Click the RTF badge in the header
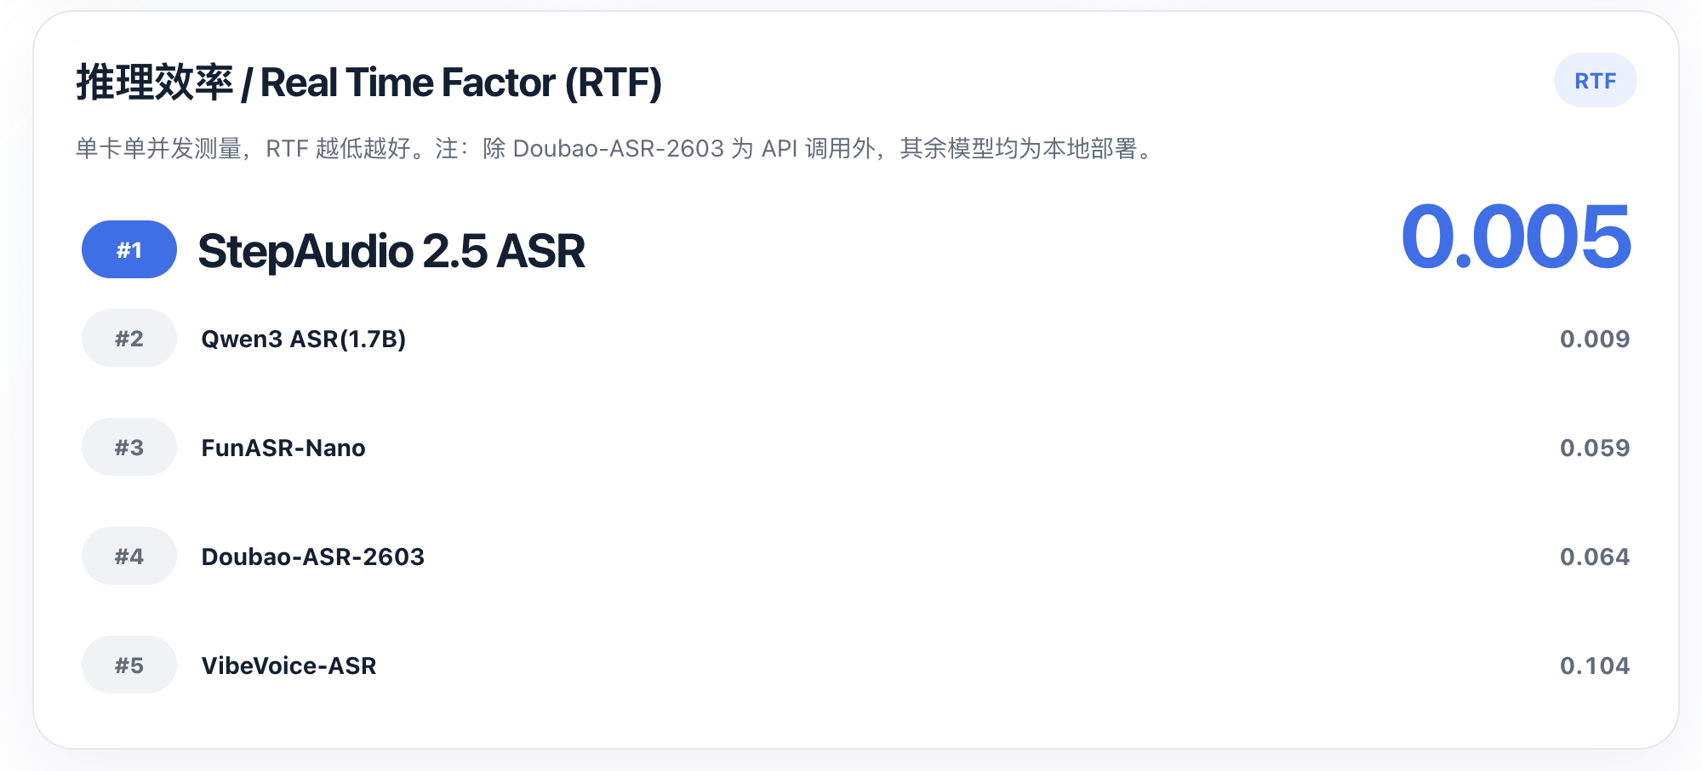This screenshot has height=771, width=1702. point(1595,81)
